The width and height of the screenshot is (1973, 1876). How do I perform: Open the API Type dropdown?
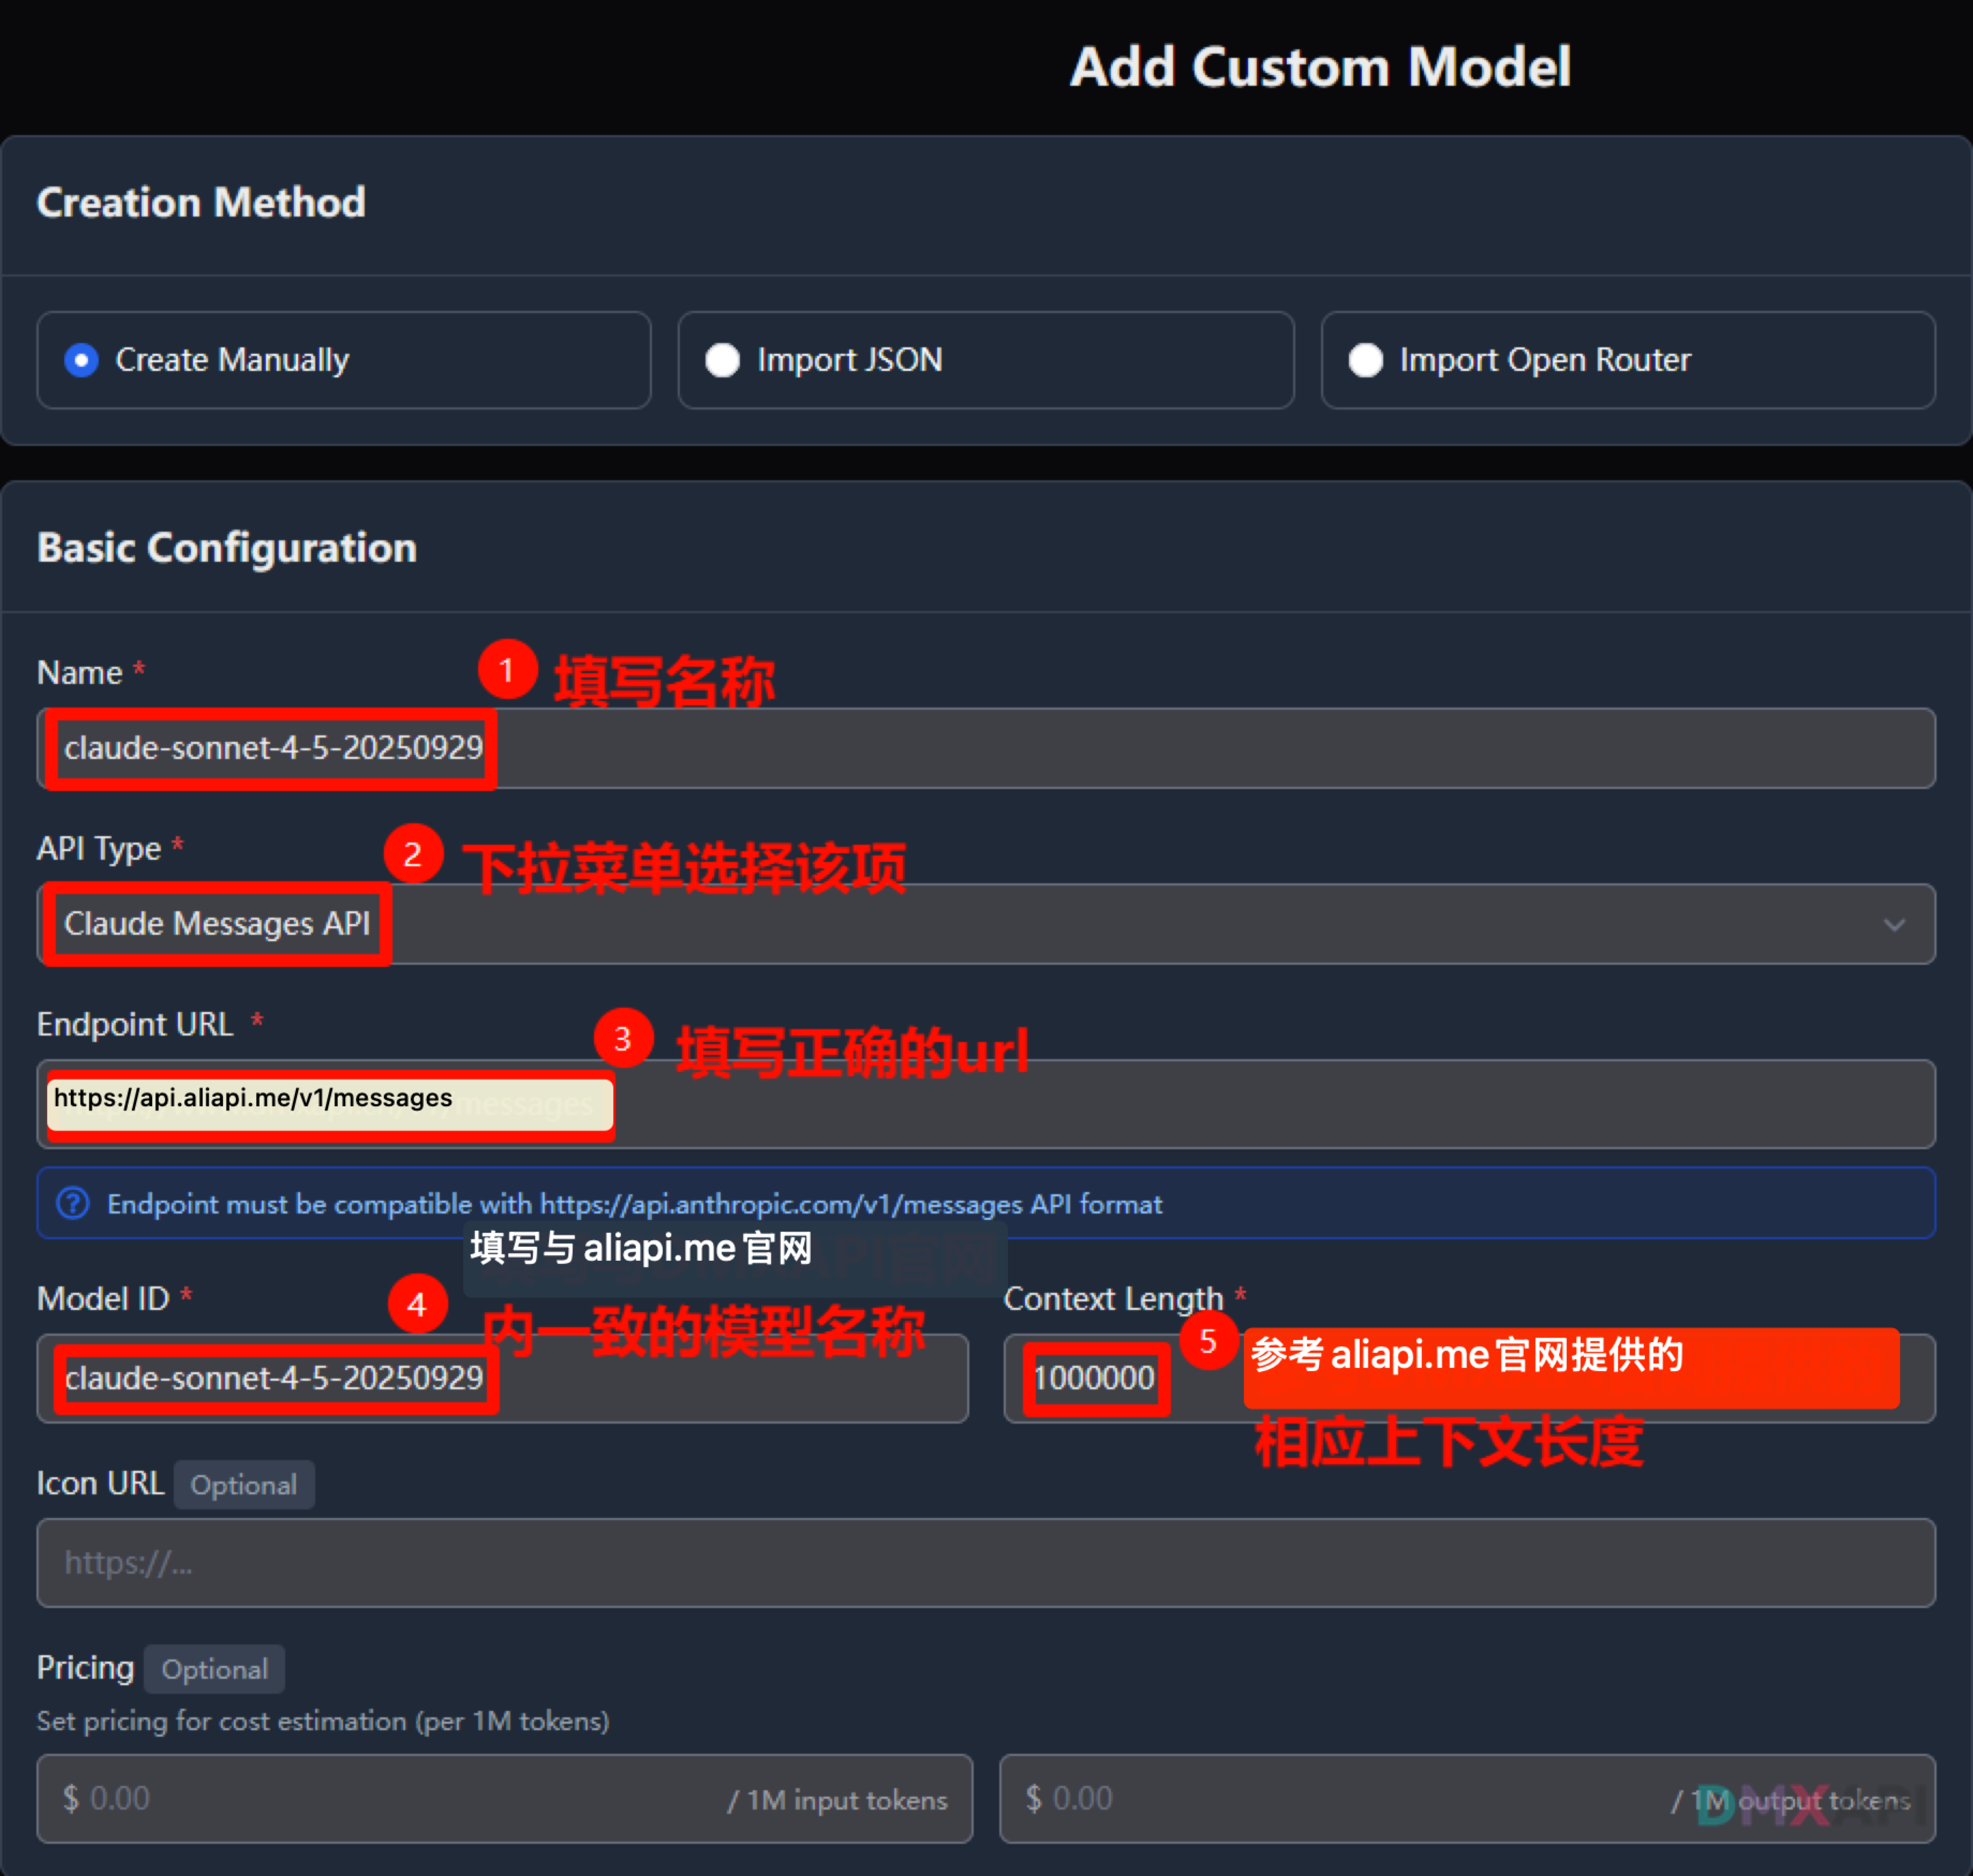pos(986,924)
